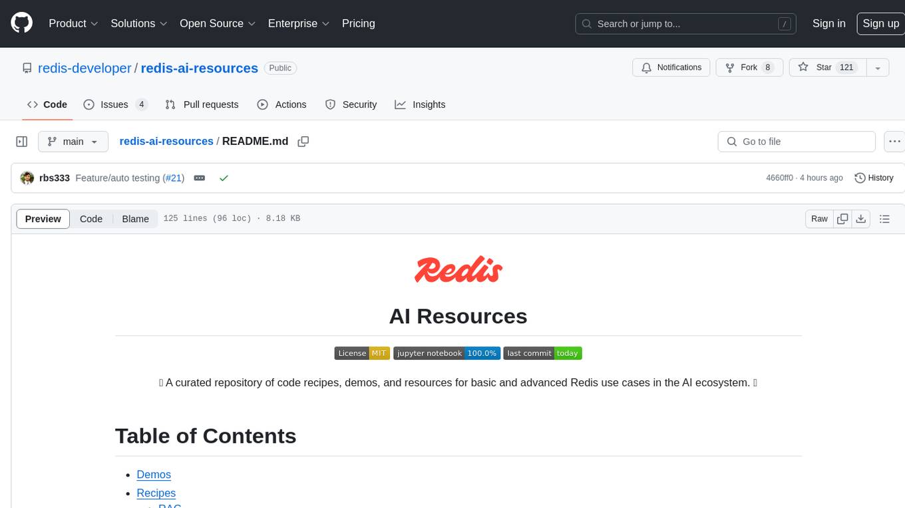Copy the raw file contents
The width and height of the screenshot is (905, 508).
[843, 219]
